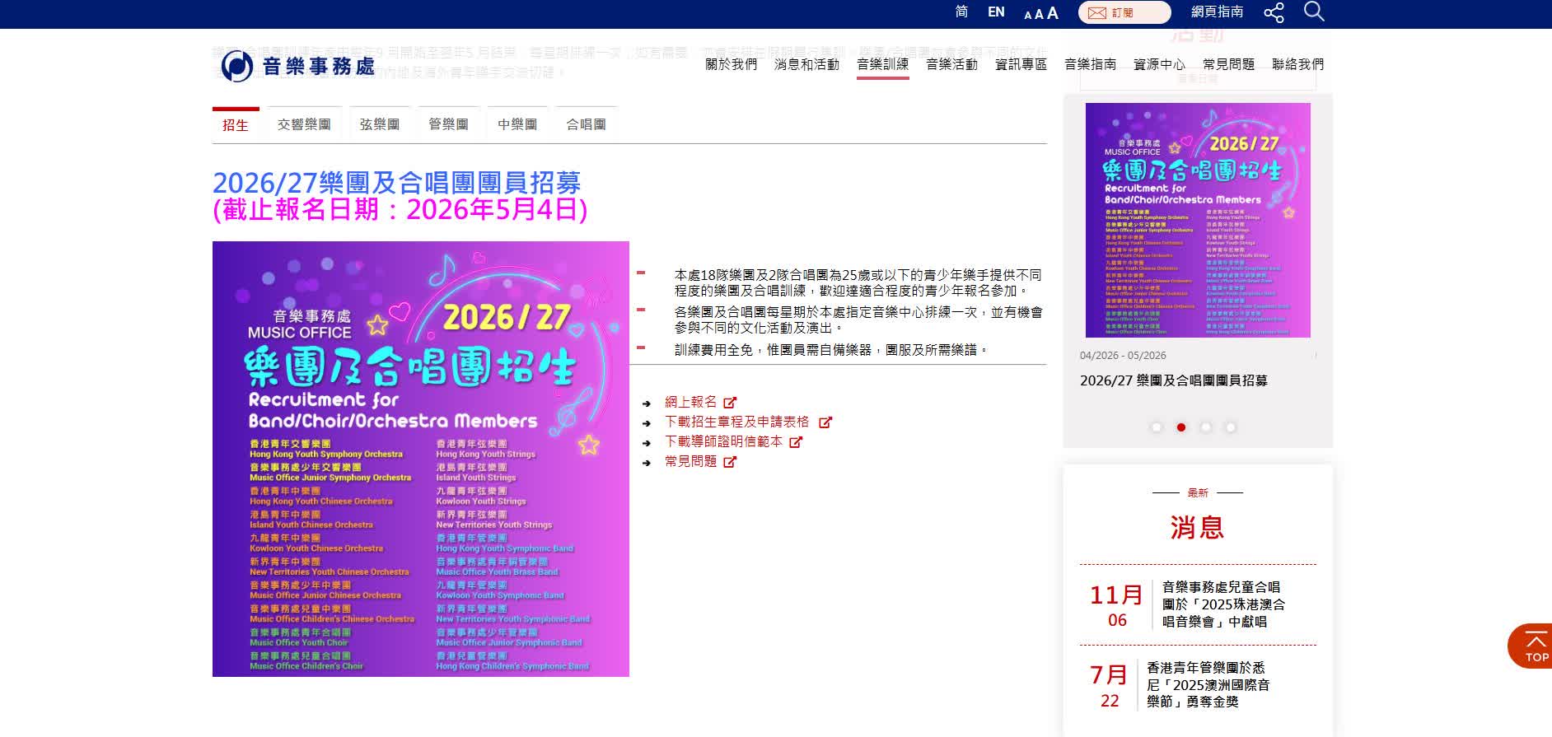
Task: Select the third carousel dot
Action: tap(1206, 427)
